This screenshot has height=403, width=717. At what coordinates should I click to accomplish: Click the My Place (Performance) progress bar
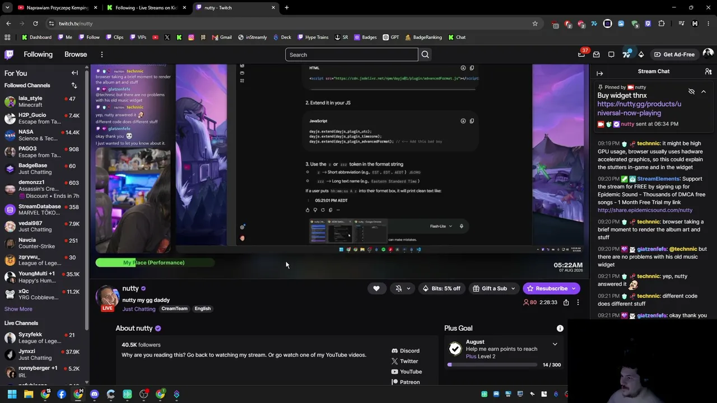155,263
